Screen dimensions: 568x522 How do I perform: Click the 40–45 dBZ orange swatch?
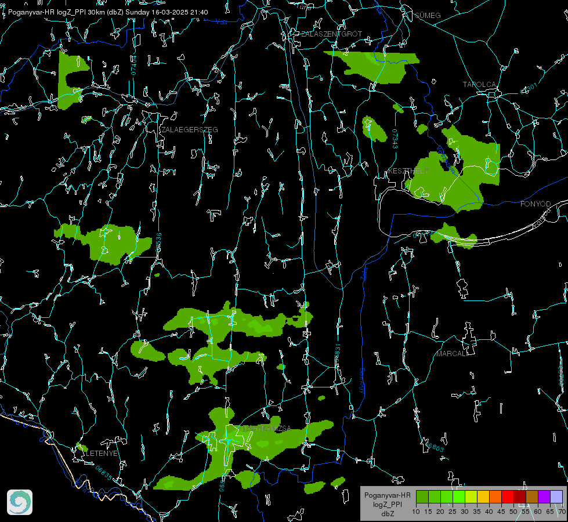tap(495, 496)
